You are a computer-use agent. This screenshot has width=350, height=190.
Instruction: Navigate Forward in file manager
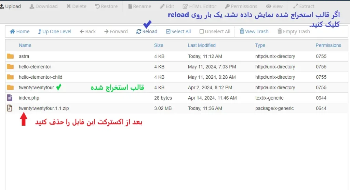[116, 31]
